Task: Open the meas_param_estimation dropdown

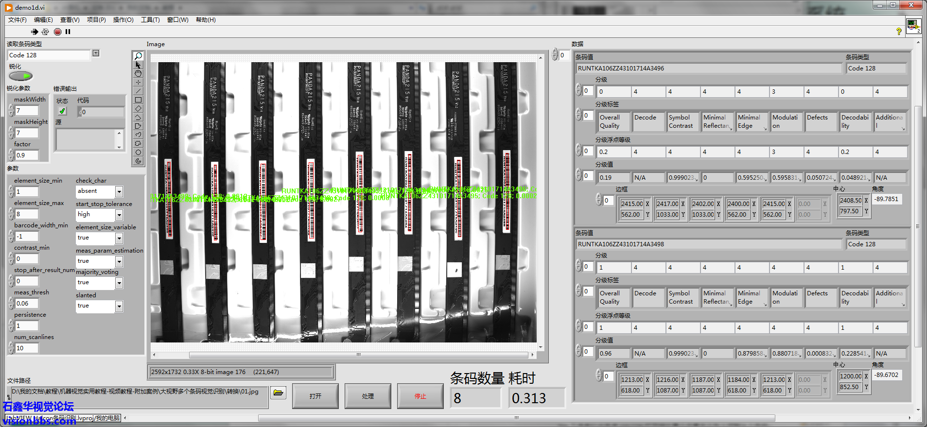Action: (119, 261)
